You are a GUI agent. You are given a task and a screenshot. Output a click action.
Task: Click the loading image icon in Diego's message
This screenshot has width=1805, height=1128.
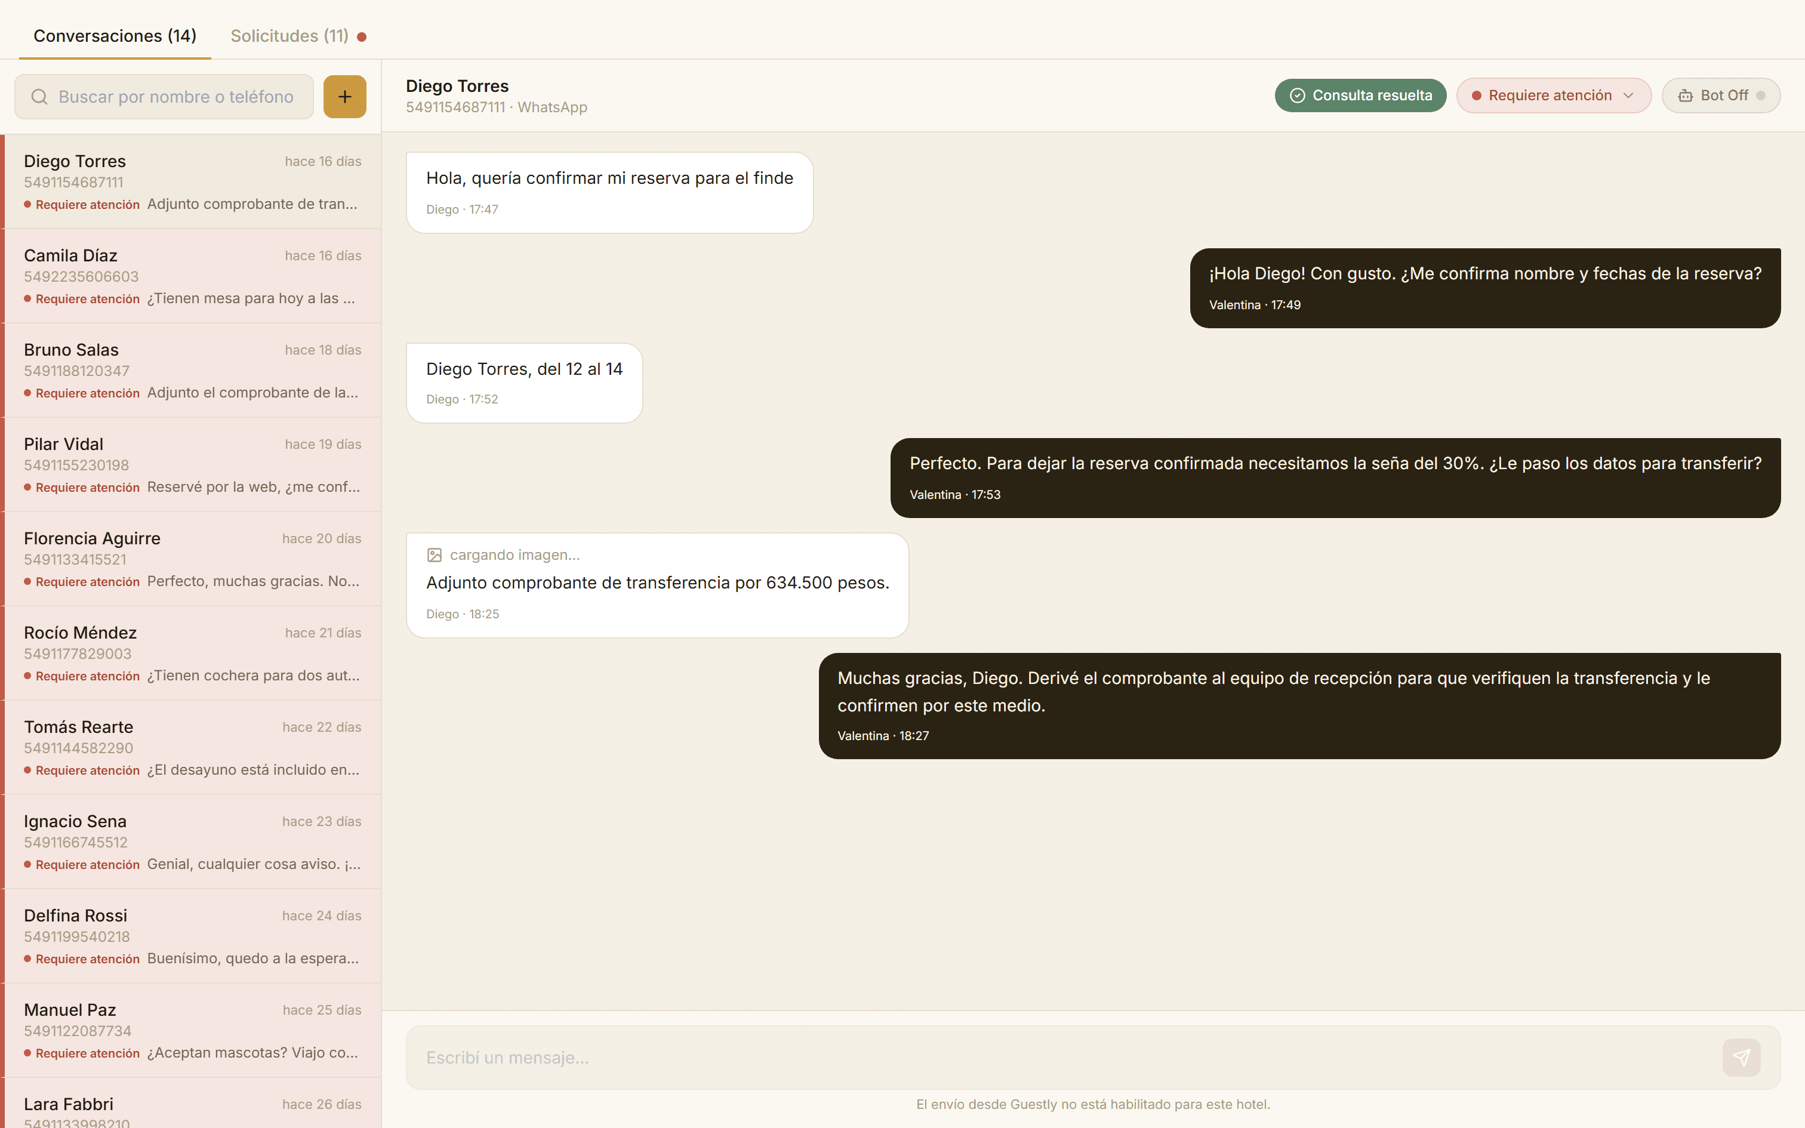(434, 555)
